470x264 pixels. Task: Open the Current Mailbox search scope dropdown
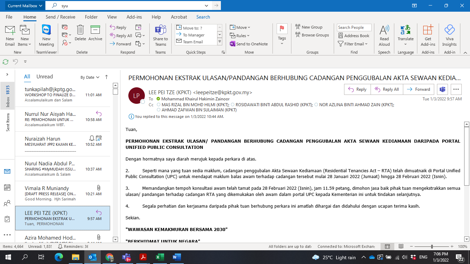[24, 6]
